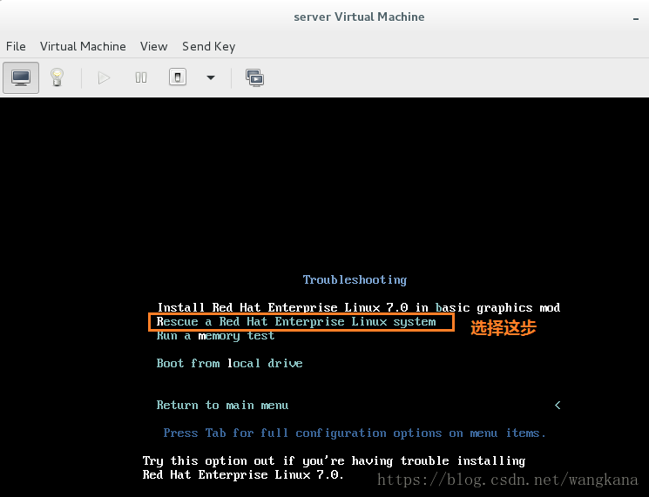Viewport: 649px width, 497px height.
Task: Open the Virtual Machine menu
Action: tap(83, 46)
